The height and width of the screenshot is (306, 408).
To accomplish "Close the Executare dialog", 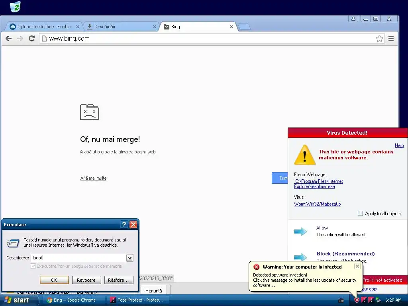I will 133,225.
